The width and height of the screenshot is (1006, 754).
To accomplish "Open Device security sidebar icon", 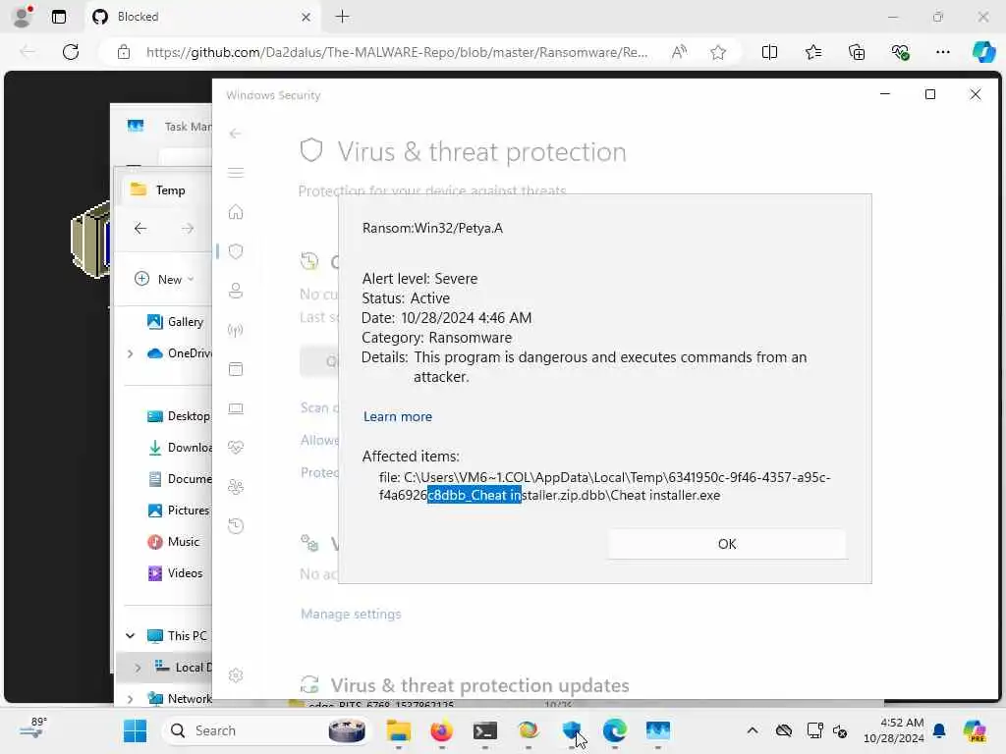I will (236, 408).
